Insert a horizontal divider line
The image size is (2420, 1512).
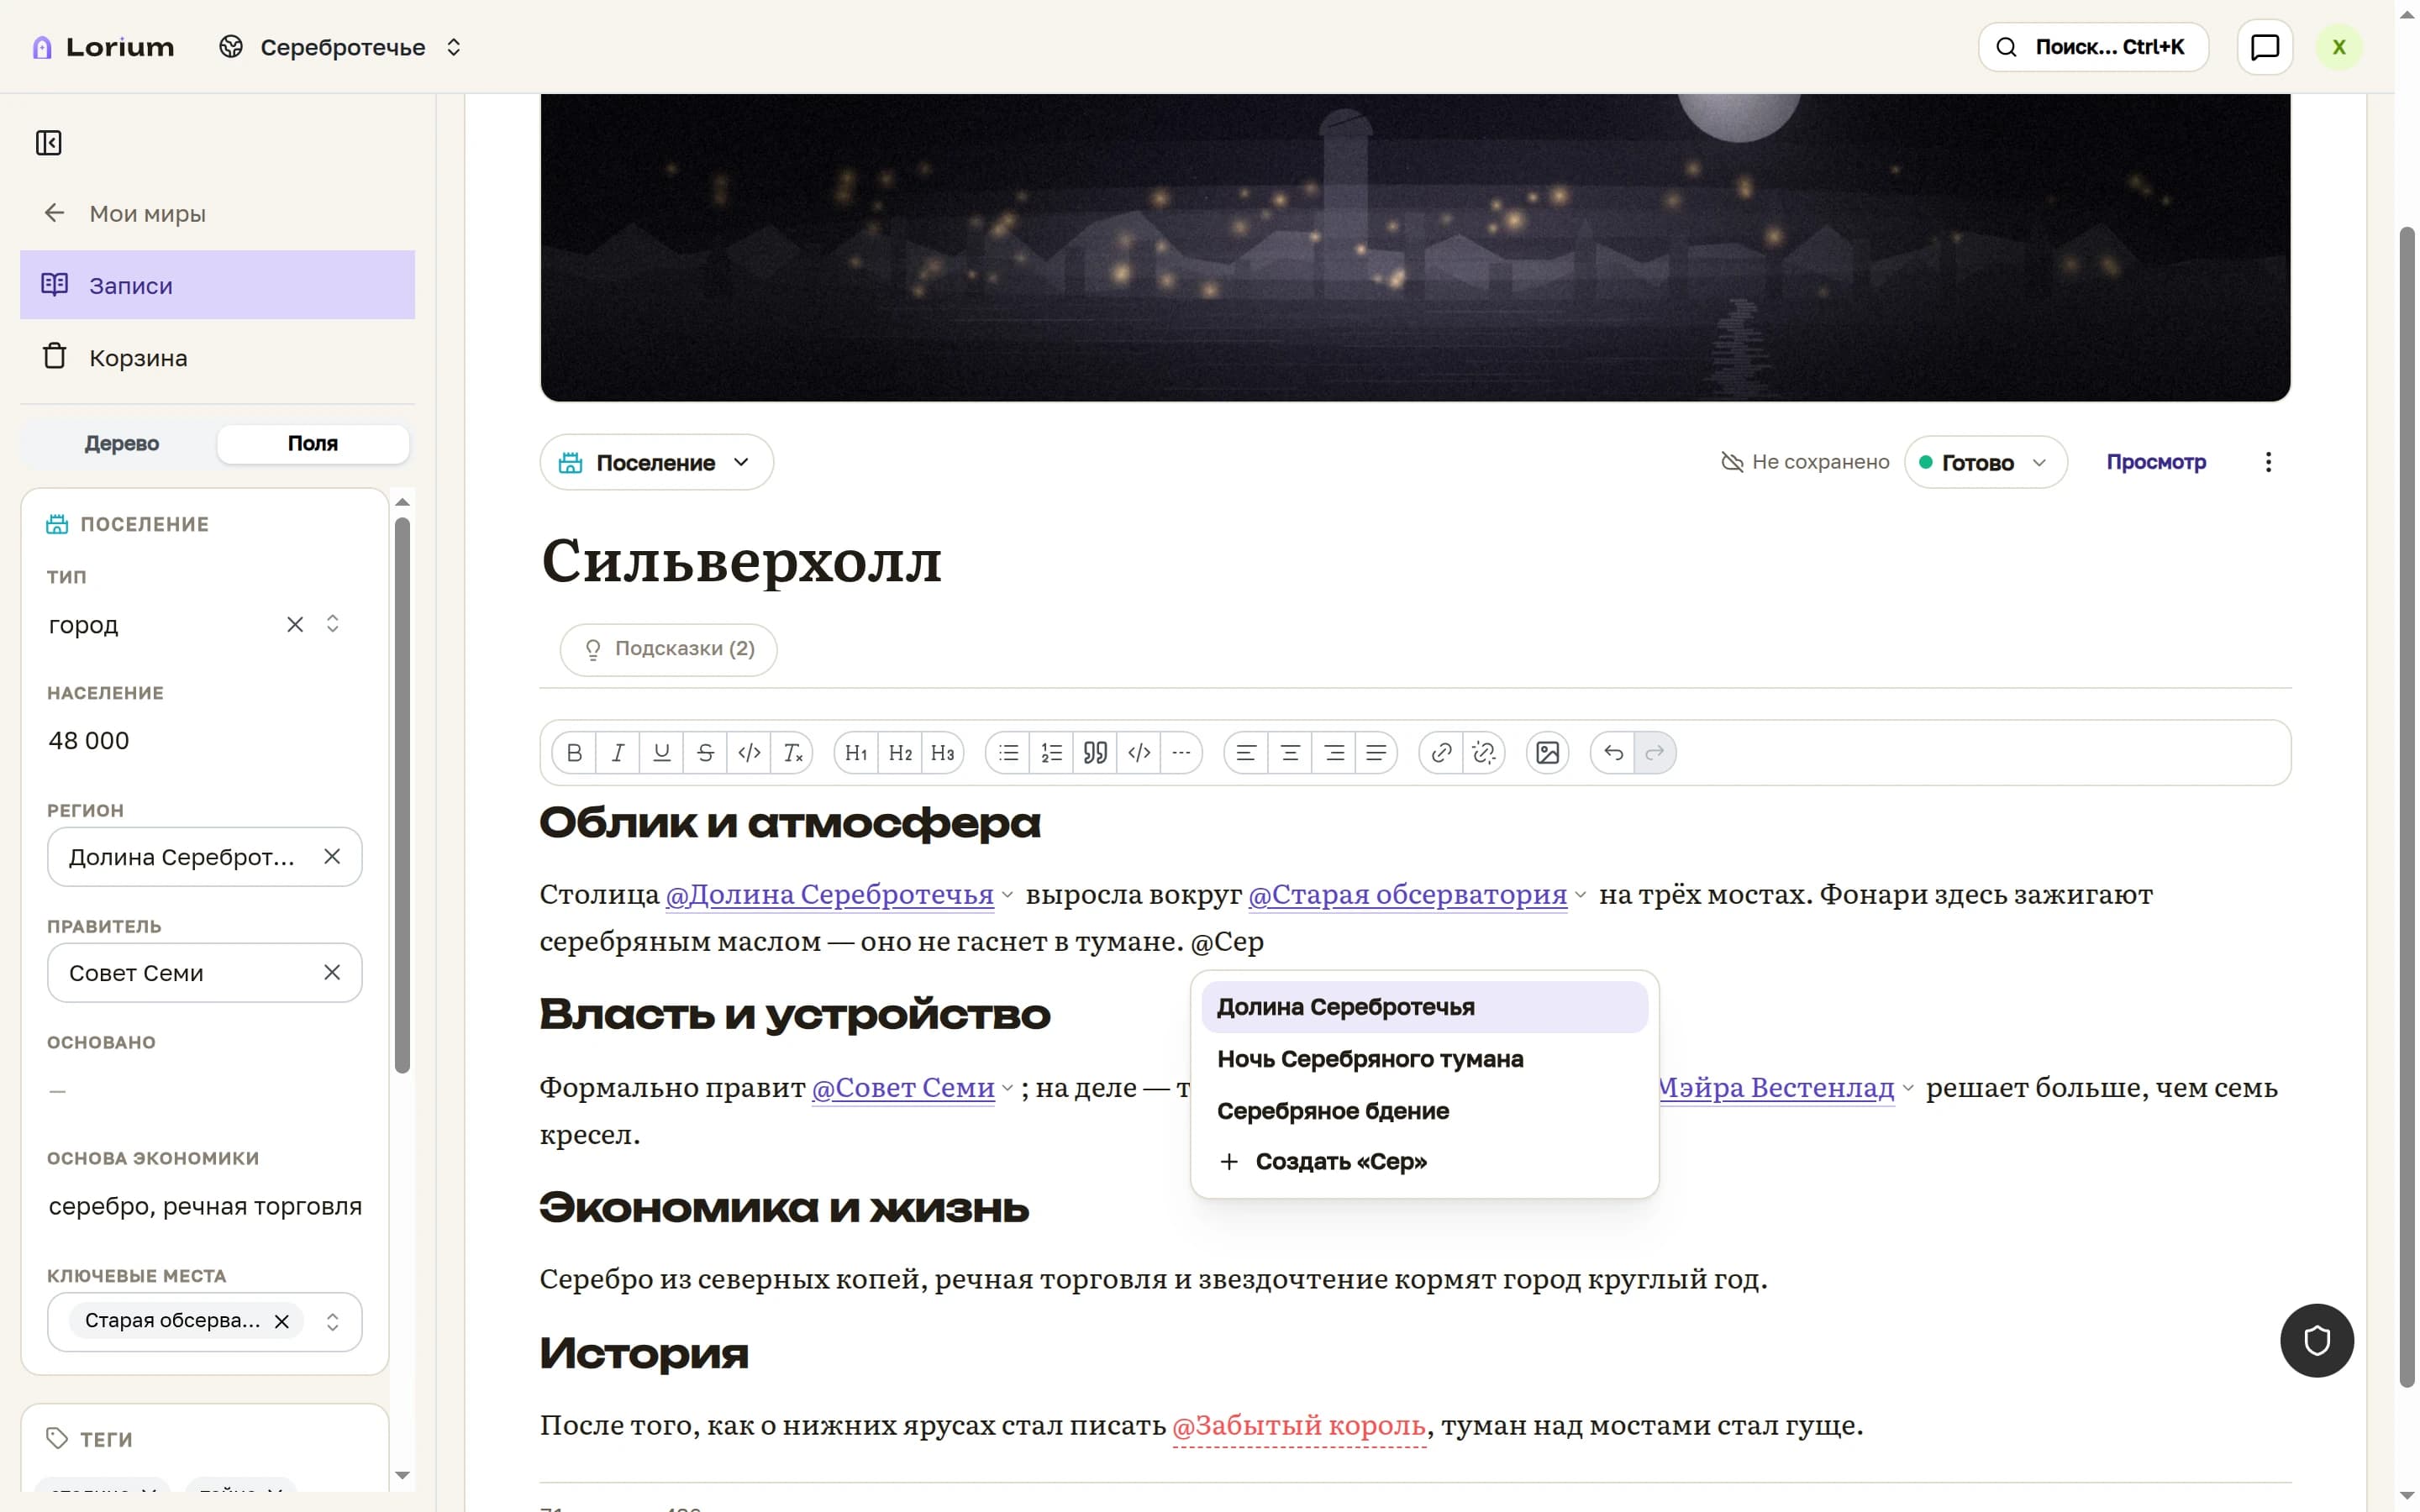[1181, 753]
